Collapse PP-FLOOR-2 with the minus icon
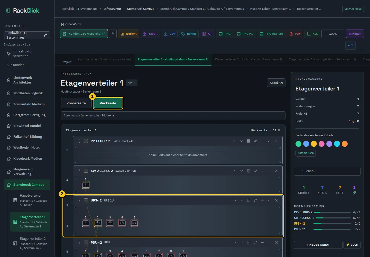The height and width of the screenshot is (257, 370). click(x=269, y=141)
